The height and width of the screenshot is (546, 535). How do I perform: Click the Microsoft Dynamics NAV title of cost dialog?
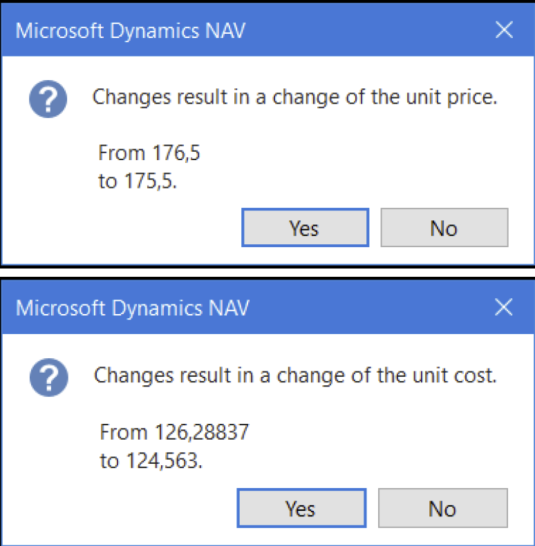(x=133, y=309)
